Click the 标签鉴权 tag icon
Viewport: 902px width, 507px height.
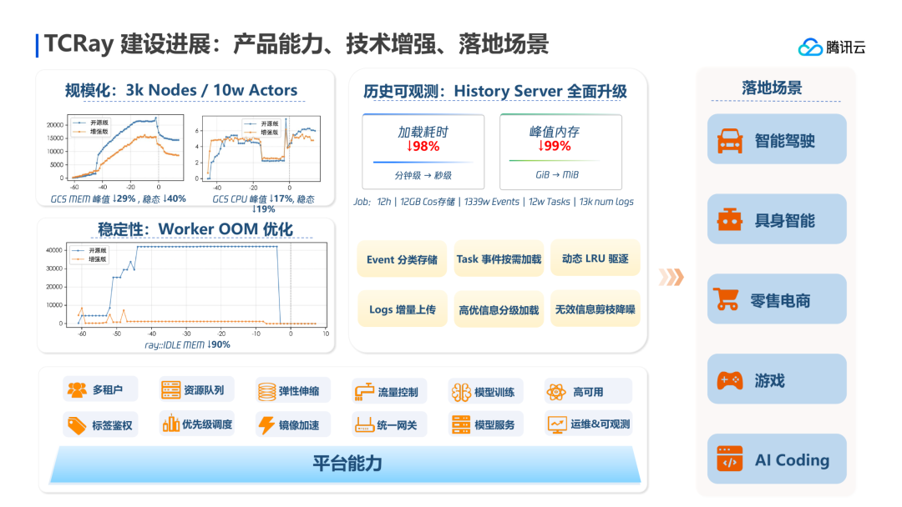pyautogui.click(x=77, y=425)
